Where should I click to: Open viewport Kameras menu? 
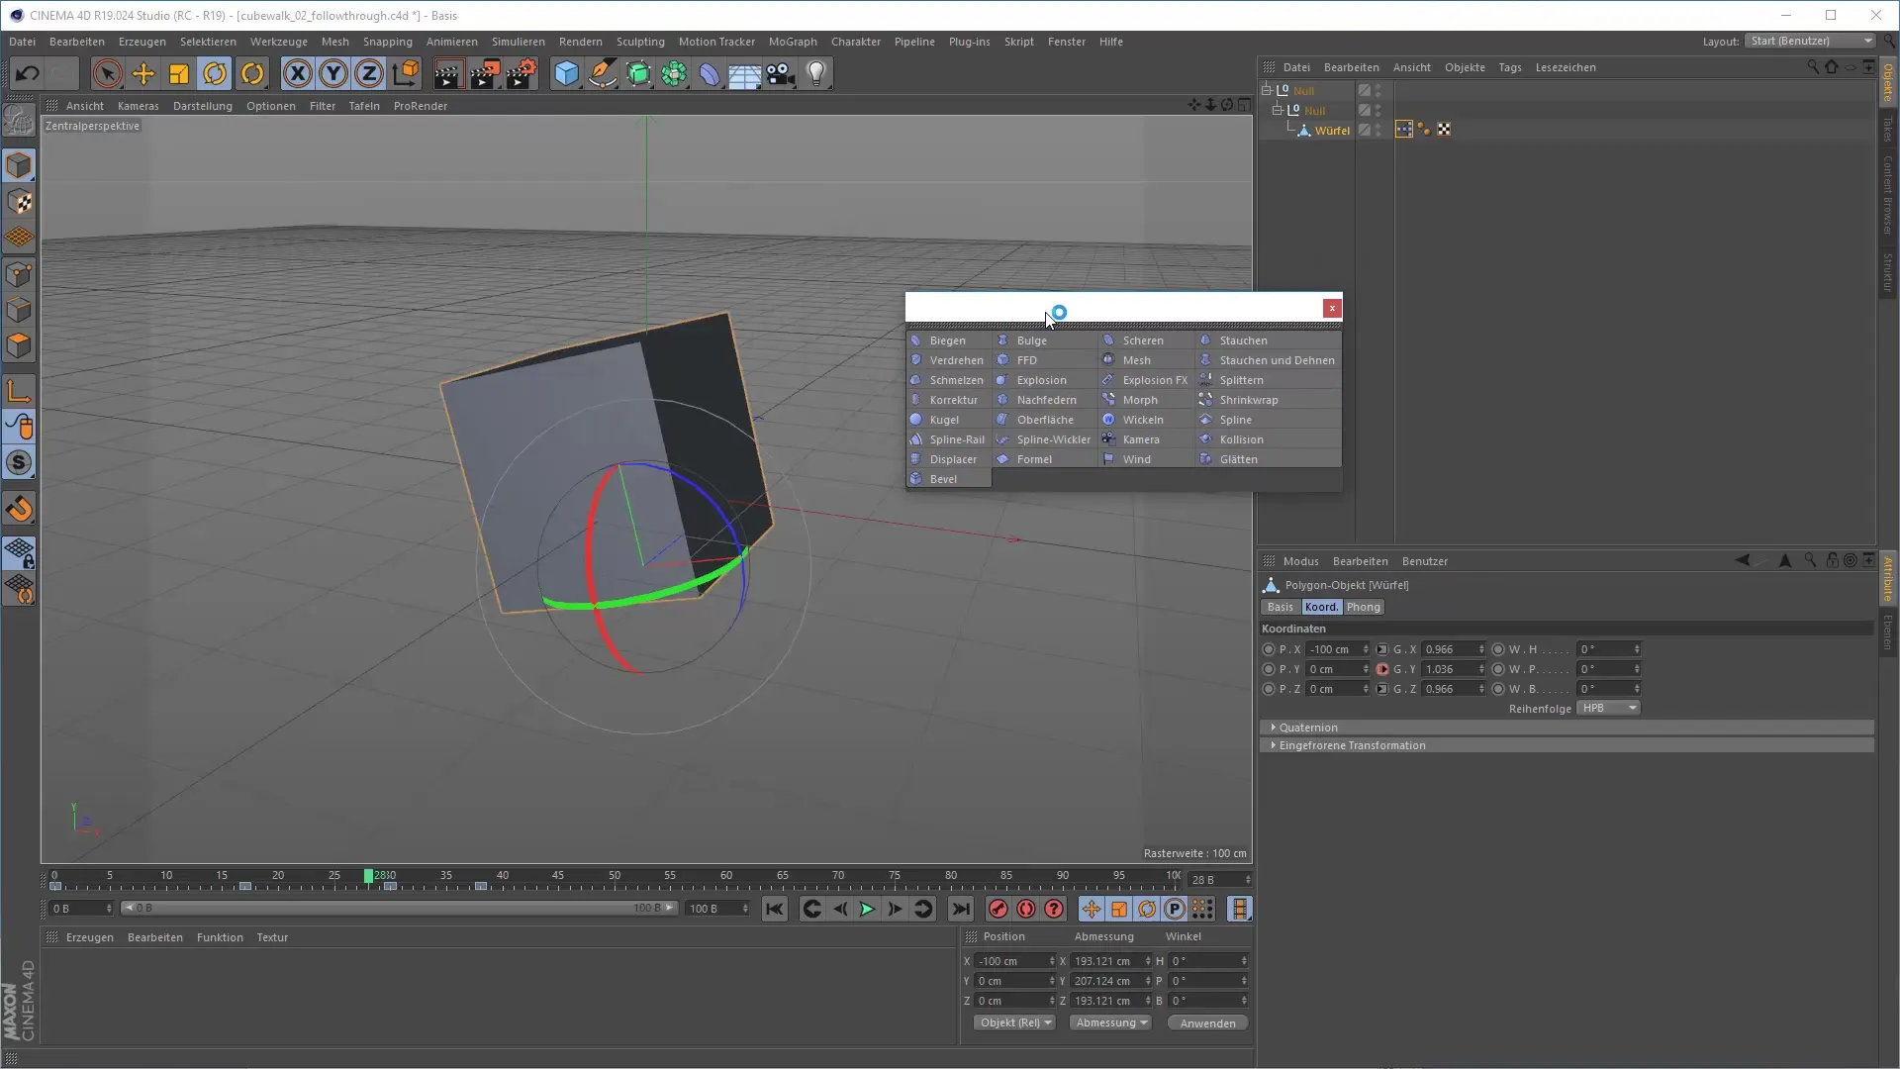click(x=138, y=106)
